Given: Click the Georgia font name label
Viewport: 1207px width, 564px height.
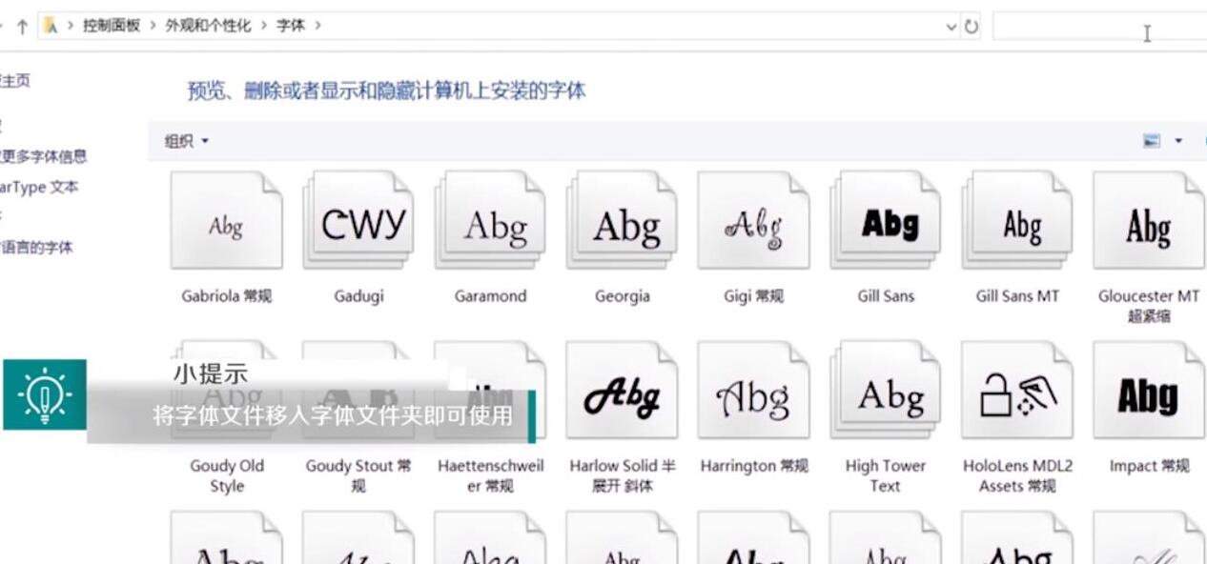Looking at the screenshot, I should click(x=622, y=296).
